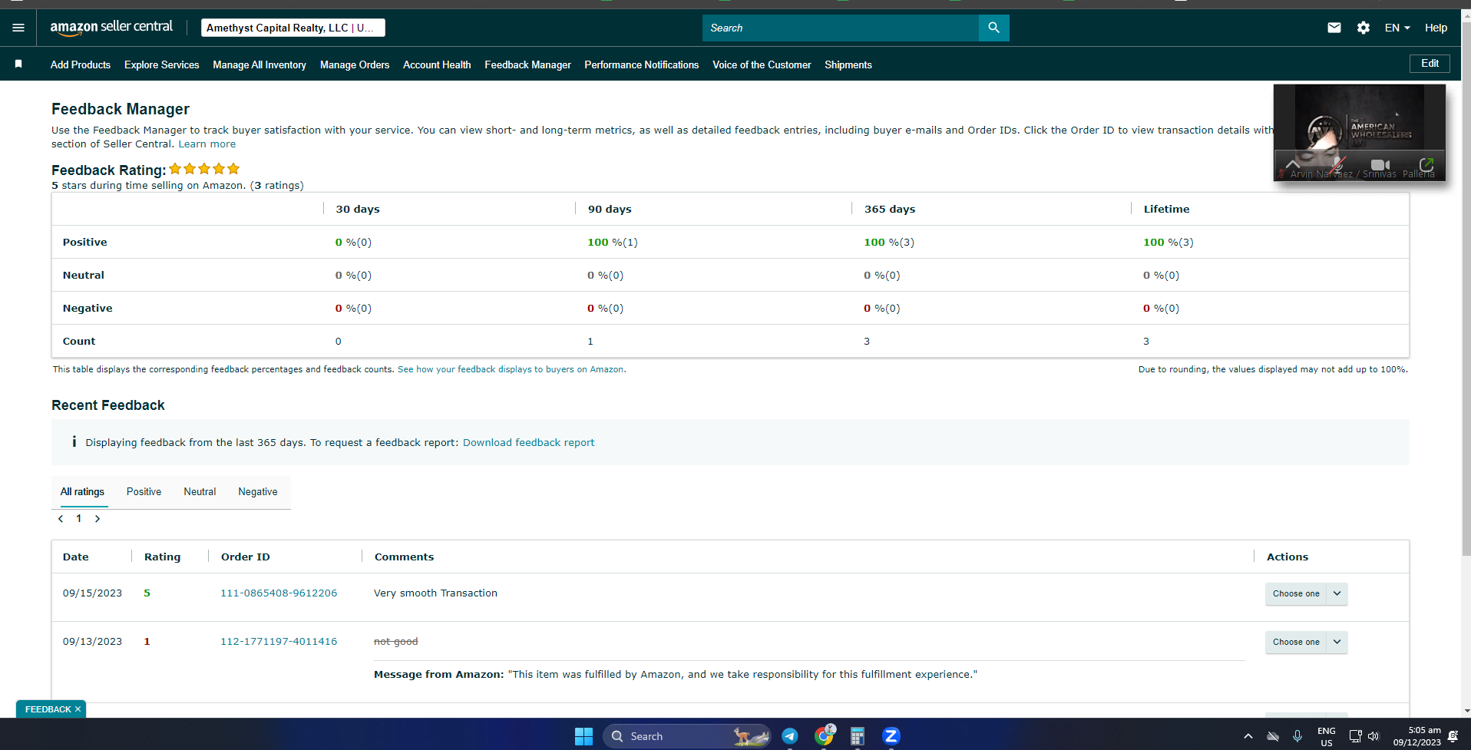The width and height of the screenshot is (1471, 750).
Task: Click the Learn more link
Action: (x=207, y=144)
